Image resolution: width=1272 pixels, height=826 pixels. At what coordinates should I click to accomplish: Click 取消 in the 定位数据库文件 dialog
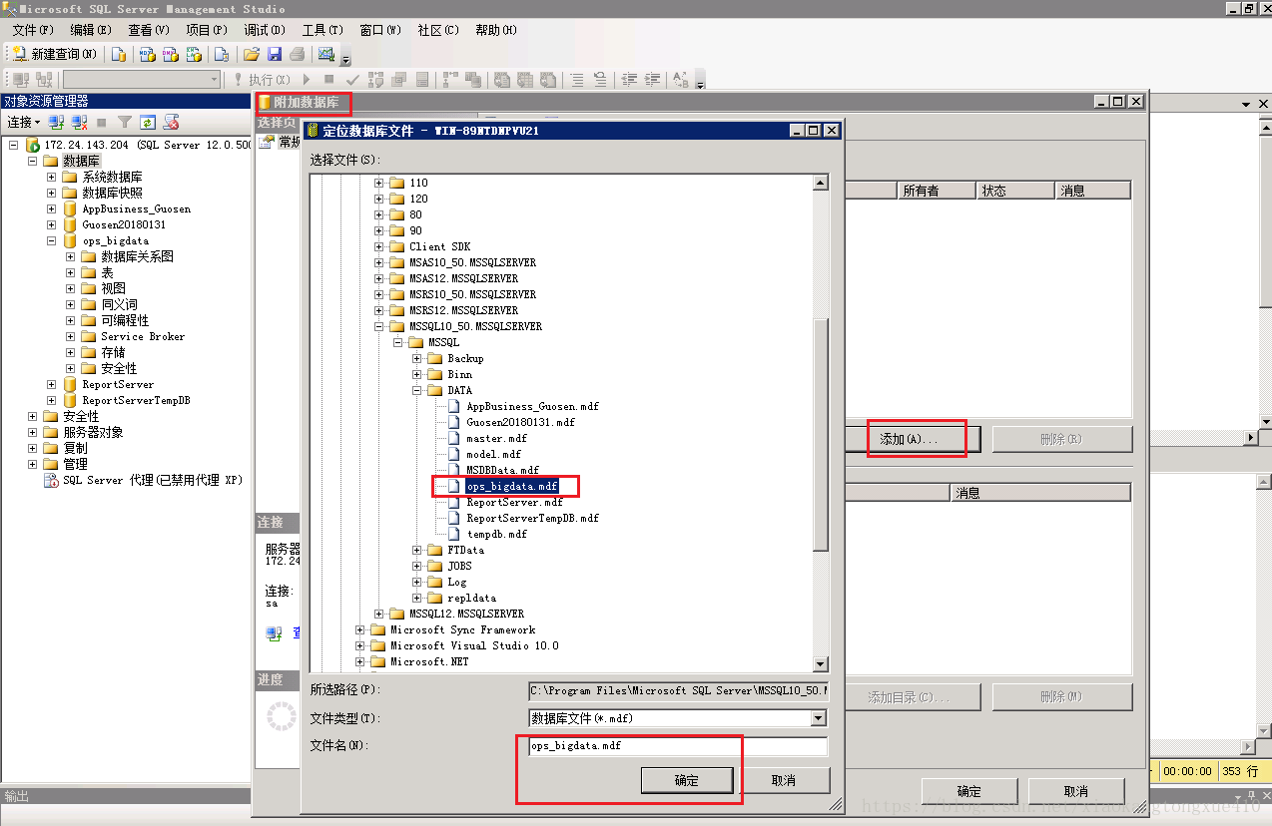(784, 780)
